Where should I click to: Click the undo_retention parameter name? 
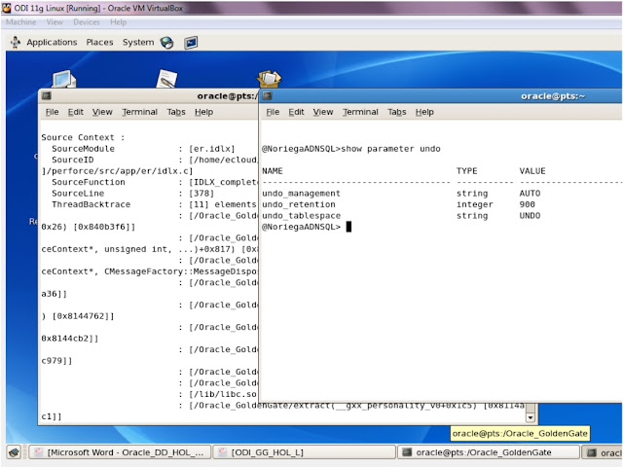299,204
